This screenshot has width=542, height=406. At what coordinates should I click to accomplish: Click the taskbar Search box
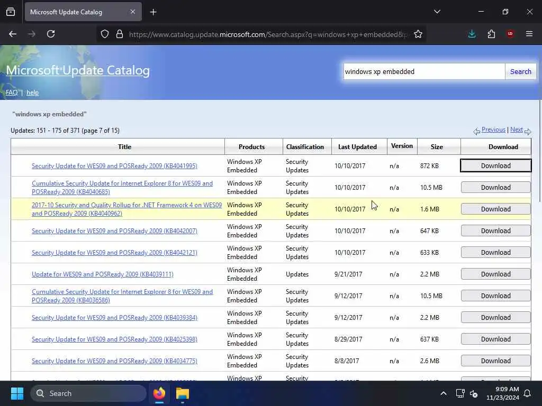pyautogui.click(x=88, y=393)
